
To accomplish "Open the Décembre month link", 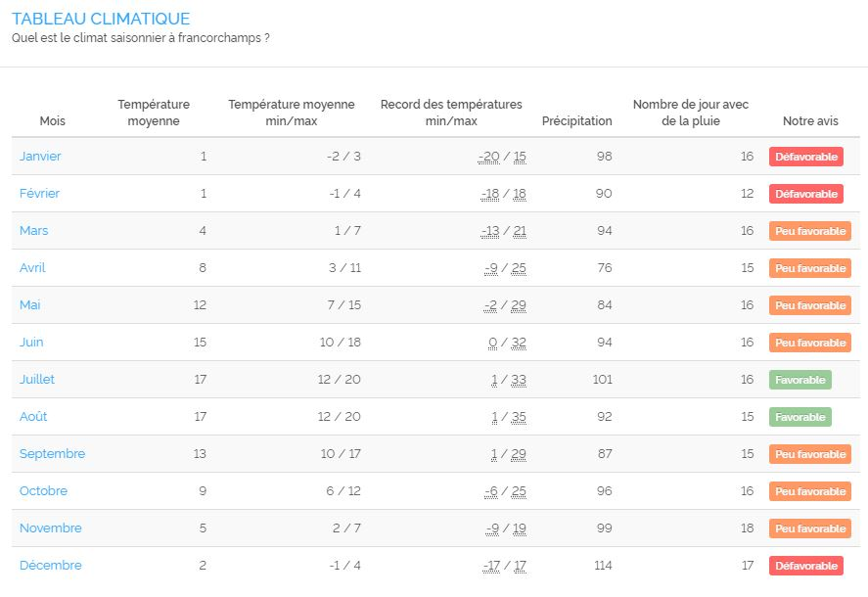I will pos(50,566).
